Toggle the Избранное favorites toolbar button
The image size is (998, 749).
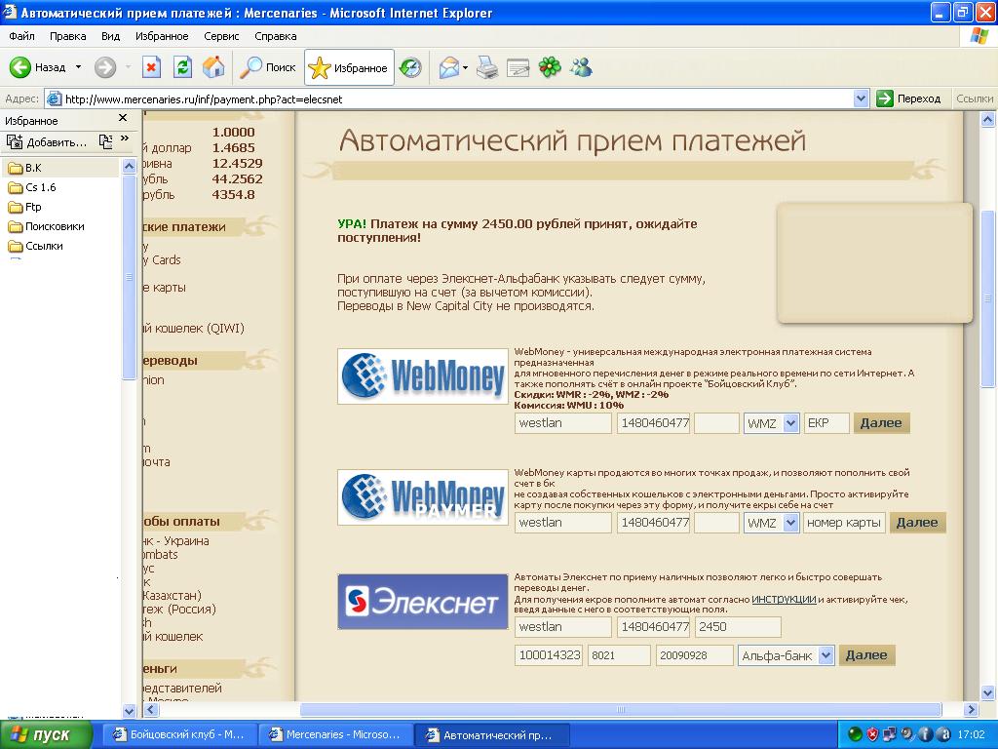click(x=349, y=67)
